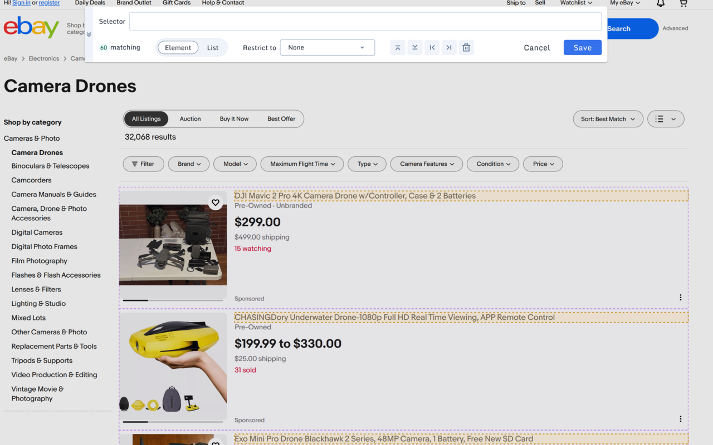Click the jump-to-first match icon
This screenshot has width=713, height=445.
coord(432,48)
